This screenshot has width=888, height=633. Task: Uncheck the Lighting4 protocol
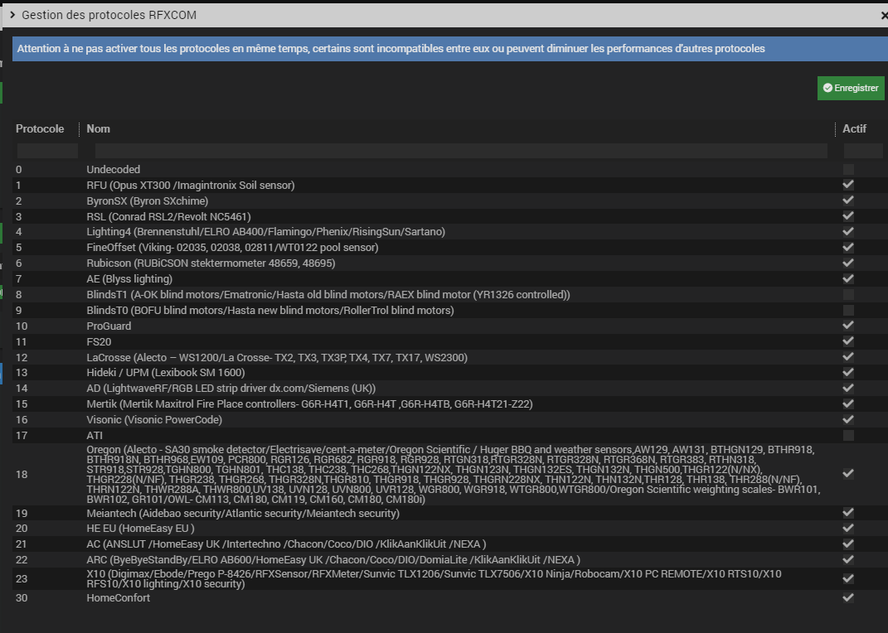848,231
